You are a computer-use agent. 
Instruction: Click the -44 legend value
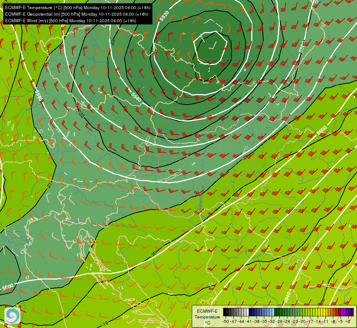pyautogui.click(x=241, y=322)
